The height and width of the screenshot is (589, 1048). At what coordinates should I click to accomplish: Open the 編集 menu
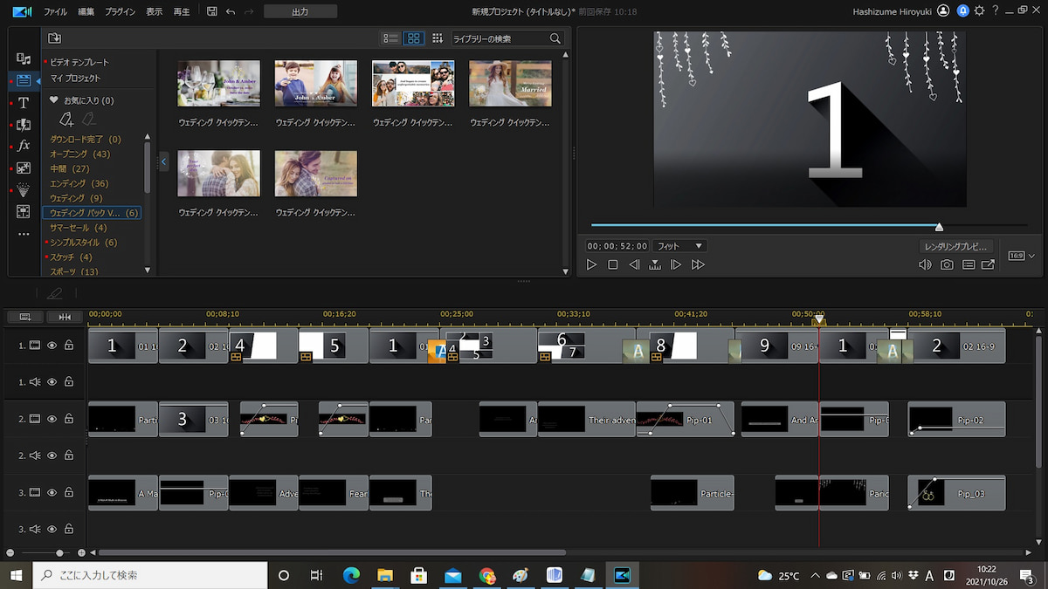[x=86, y=11]
